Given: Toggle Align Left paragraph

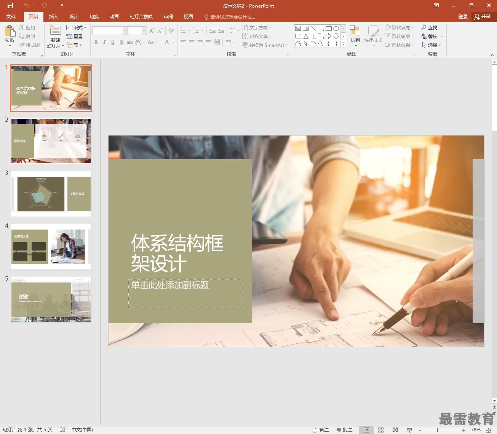Looking at the screenshot, I should coord(183,42).
